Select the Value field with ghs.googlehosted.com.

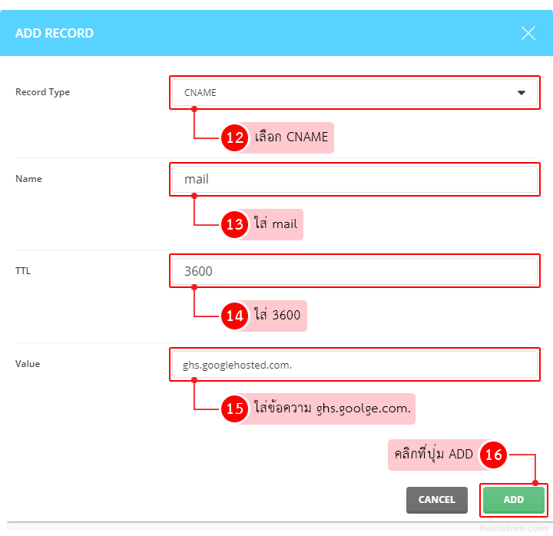coord(354,366)
